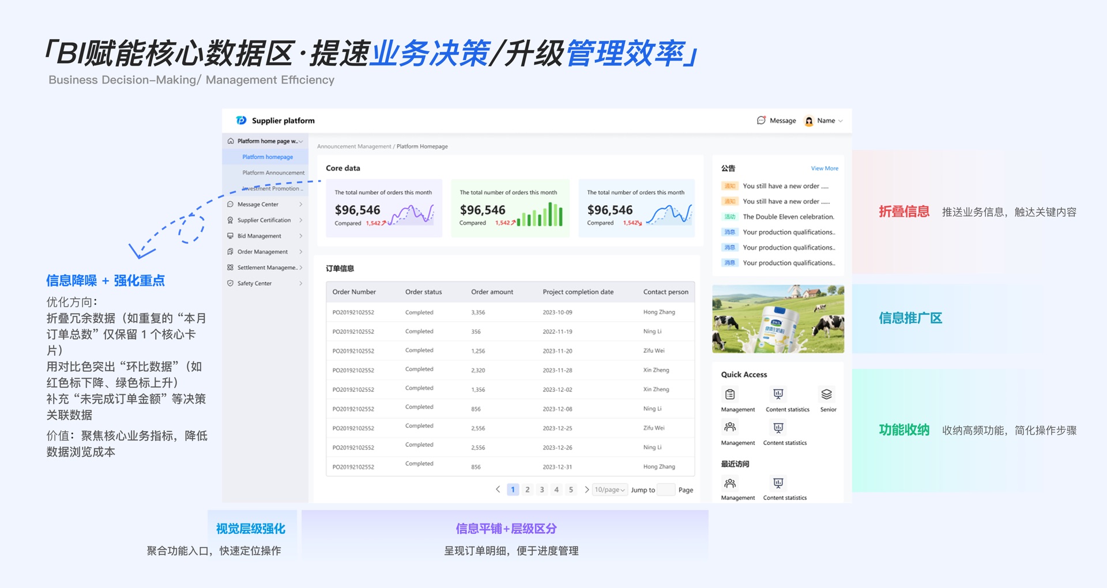1107x588 pixels.
Task: Expand the Order Management chevron
Action: 301,251
